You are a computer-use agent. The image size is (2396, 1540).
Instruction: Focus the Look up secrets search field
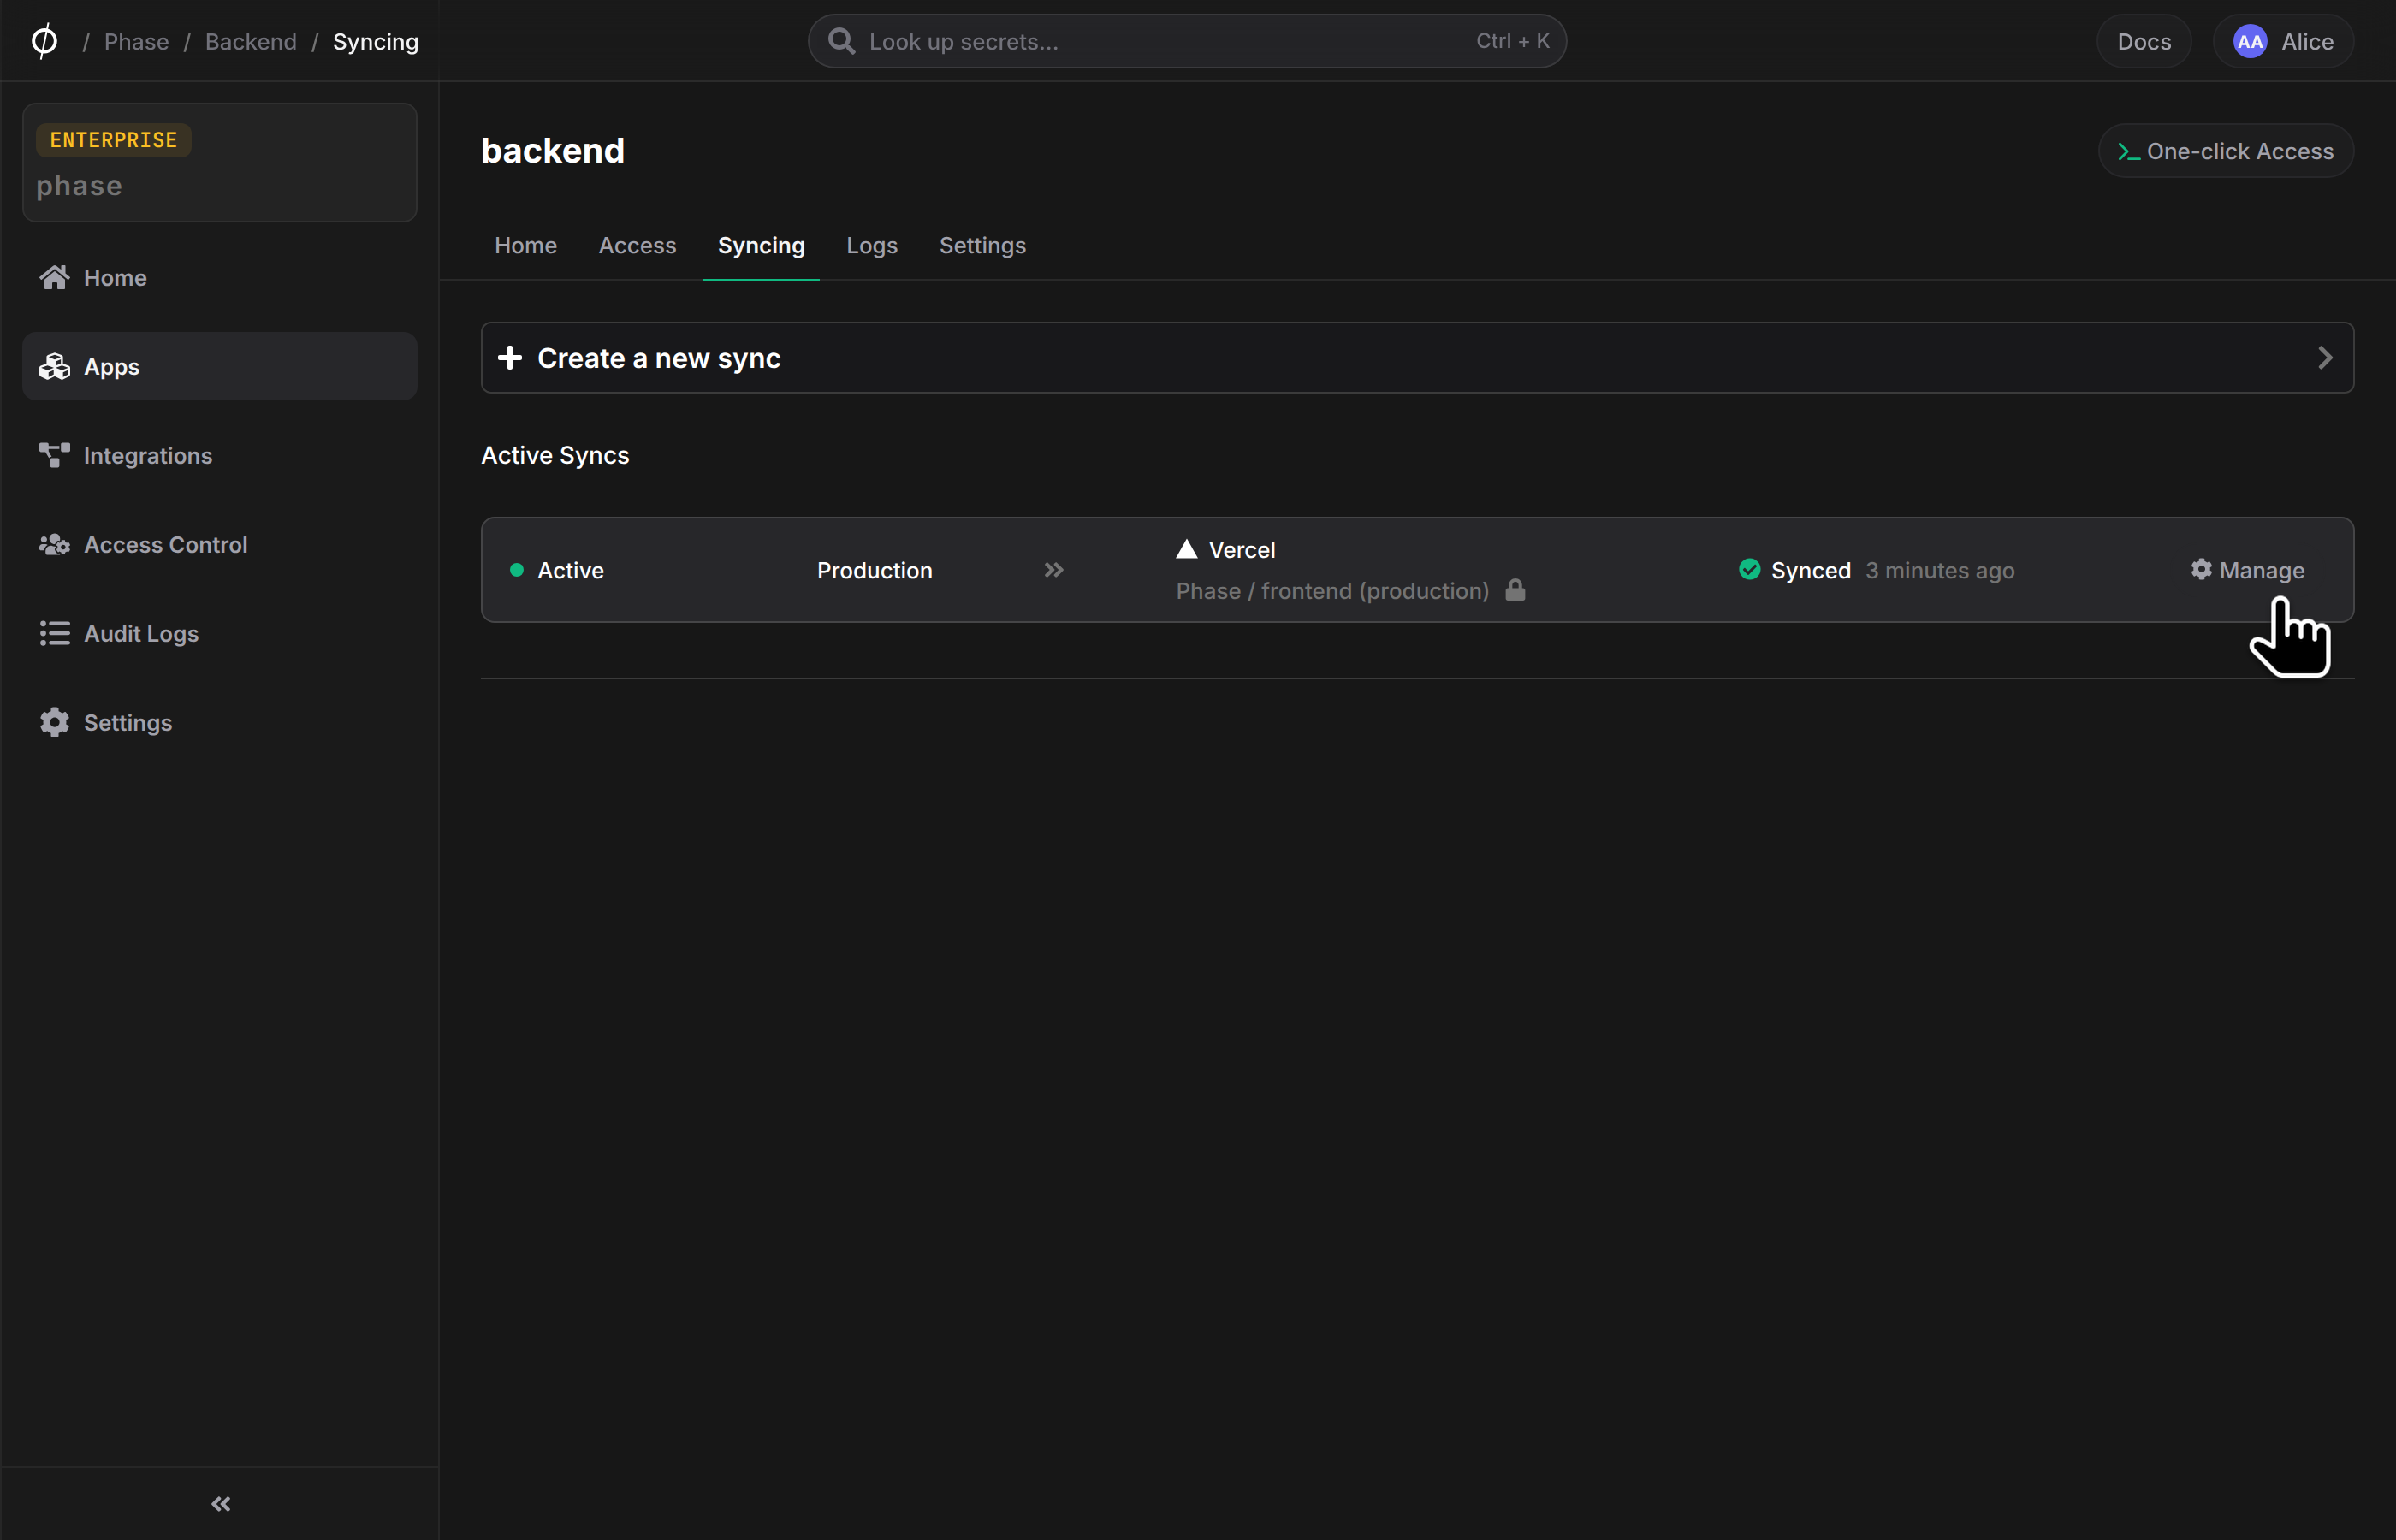click(1187, 41)
